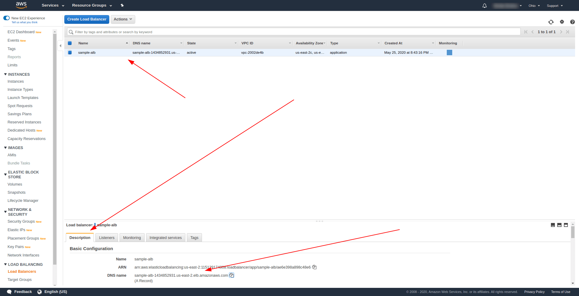Open the Services menu
The height and width of the screenshot is (296, 579).
[50, 5]
